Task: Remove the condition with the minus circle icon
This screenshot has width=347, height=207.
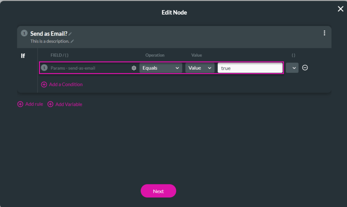Action: [x=305, y=68]
